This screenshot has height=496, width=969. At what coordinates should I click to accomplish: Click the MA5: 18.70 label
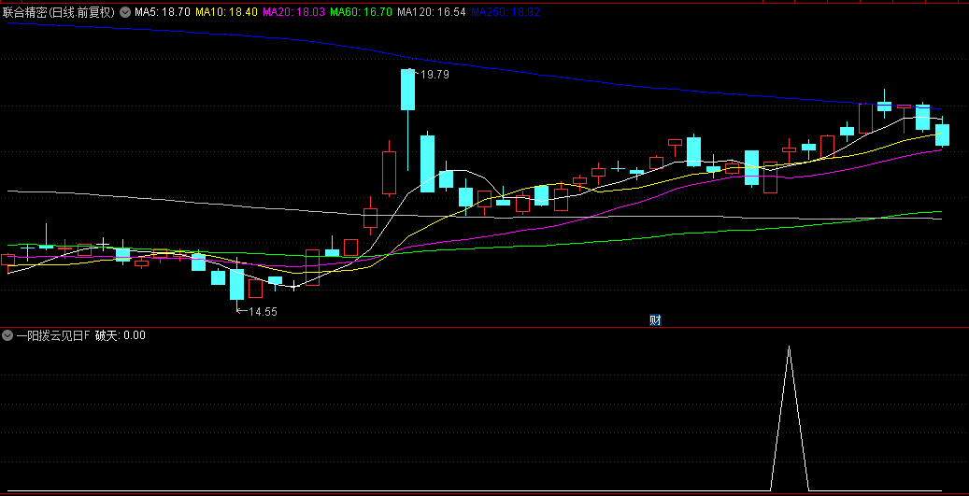163,12
